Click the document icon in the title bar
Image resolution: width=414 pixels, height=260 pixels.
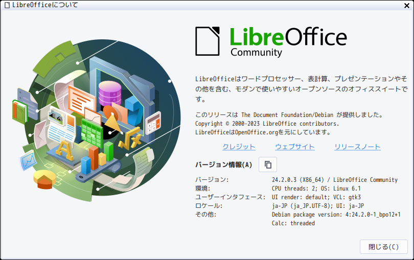(x=7, y=5)
